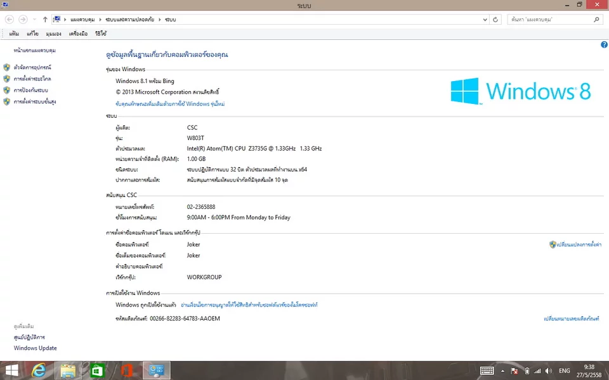Show hidden tray icons arrow
This screenshot has width=609, height=380.
point(502,371)
